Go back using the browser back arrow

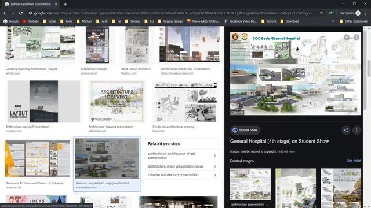[5, 13]
